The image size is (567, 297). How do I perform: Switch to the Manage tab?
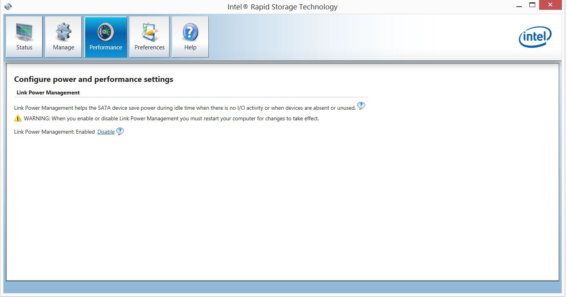tap(64, 37)
